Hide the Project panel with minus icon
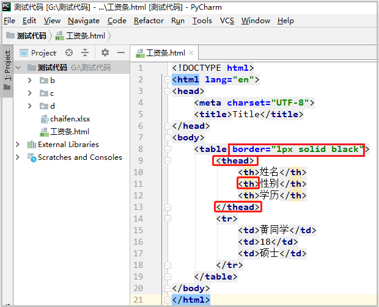Image resolution: width=379 pixels, height=307 pixels. [x=121, y=52]
